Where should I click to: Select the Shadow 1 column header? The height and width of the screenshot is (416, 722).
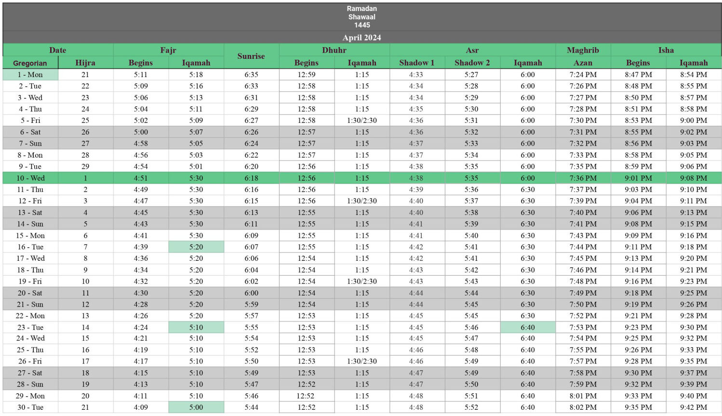point(417,63)
